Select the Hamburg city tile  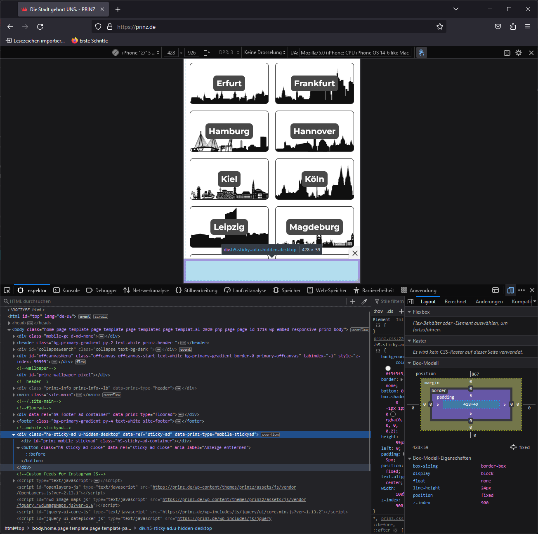pos(229,131)
